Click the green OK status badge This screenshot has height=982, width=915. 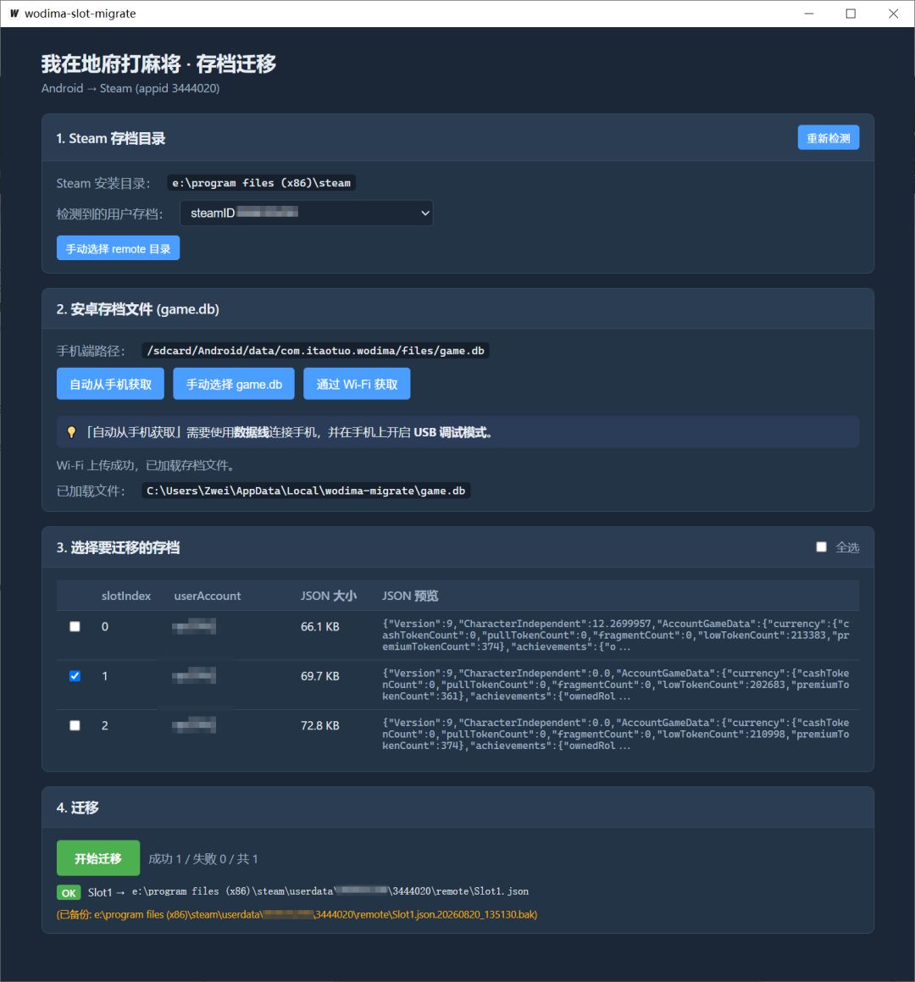point(69,892)
